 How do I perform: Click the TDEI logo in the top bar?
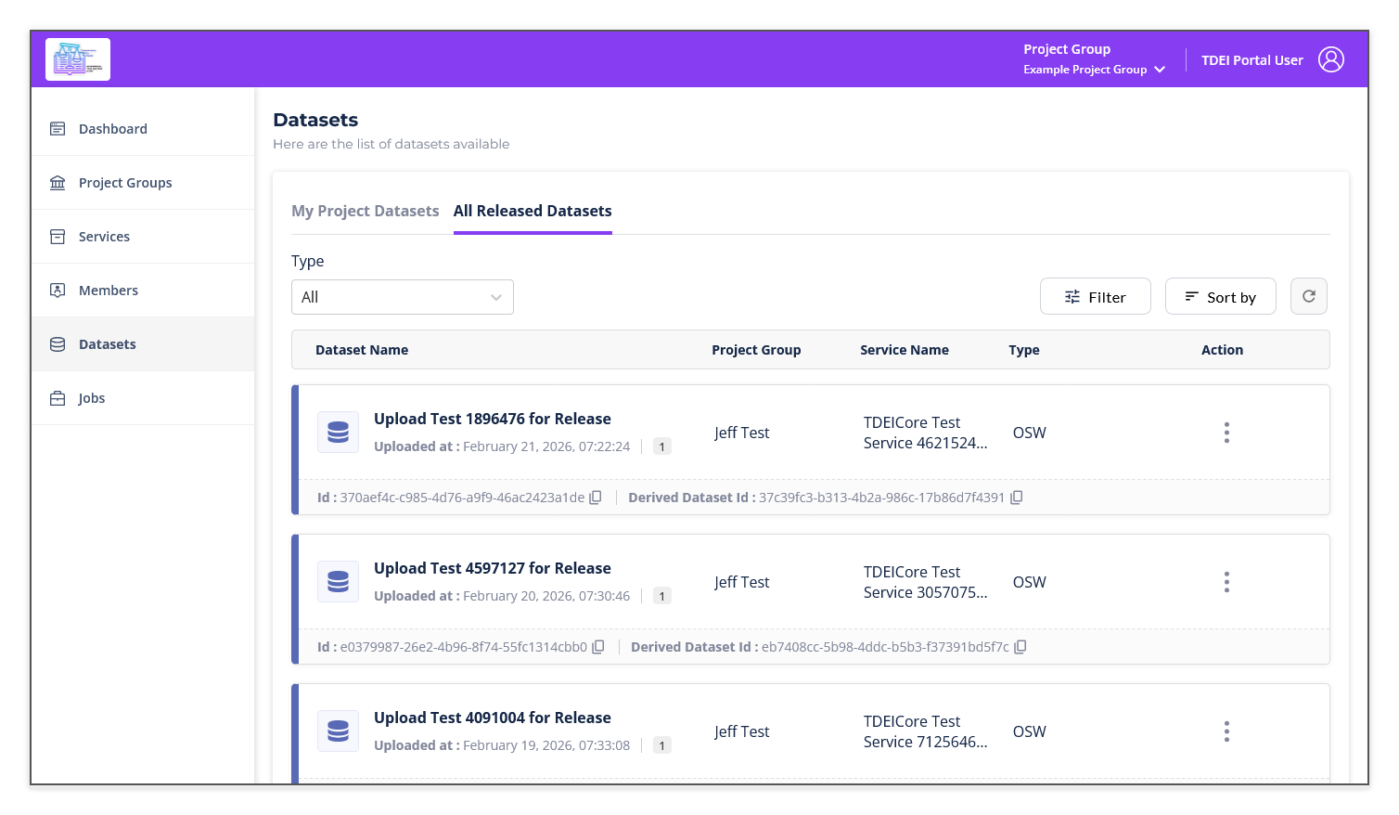77,58
